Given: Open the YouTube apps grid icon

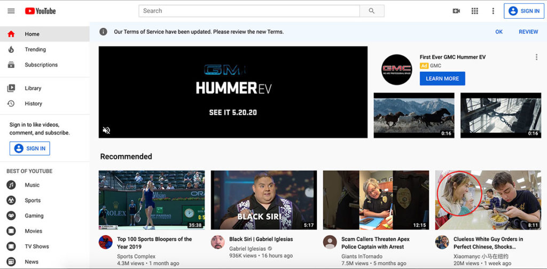Looking at the screenshot, I should tap(474, 11).
